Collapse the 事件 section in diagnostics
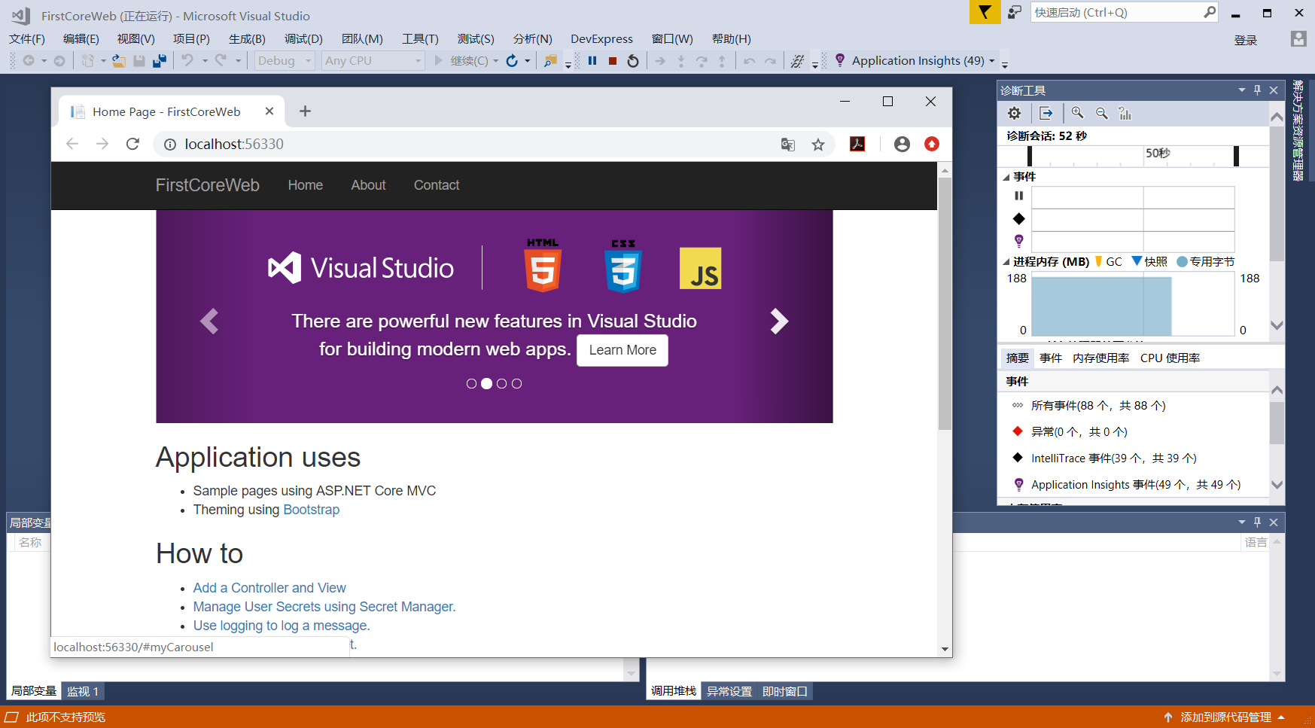Screen dimensions: 1315x728 pos(1007,177)
